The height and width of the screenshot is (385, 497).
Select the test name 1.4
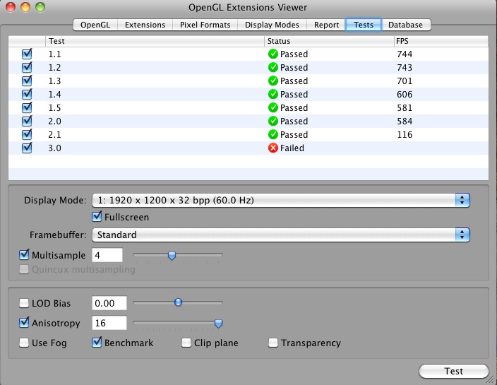point(54,95)
